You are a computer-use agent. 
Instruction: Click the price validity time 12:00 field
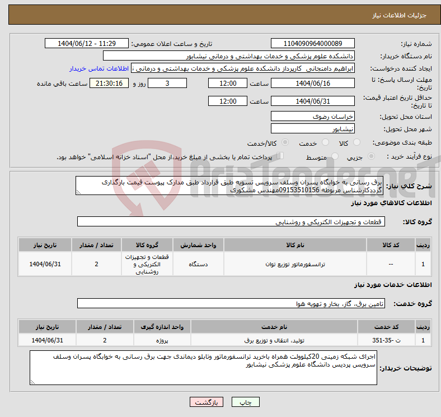coord(228,101)
